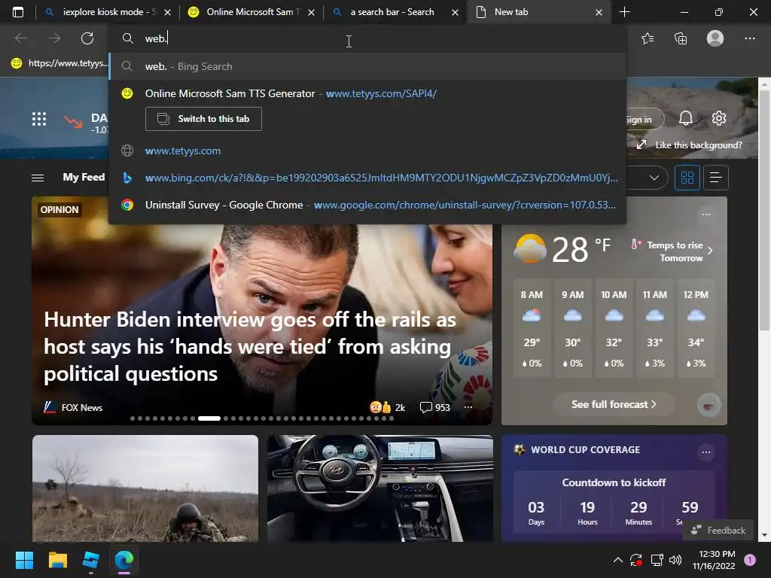Open the My Feed hamburger menu
The height and width of the screenshot is (578, 771).
pyautogui.click(x=38, y=178)
